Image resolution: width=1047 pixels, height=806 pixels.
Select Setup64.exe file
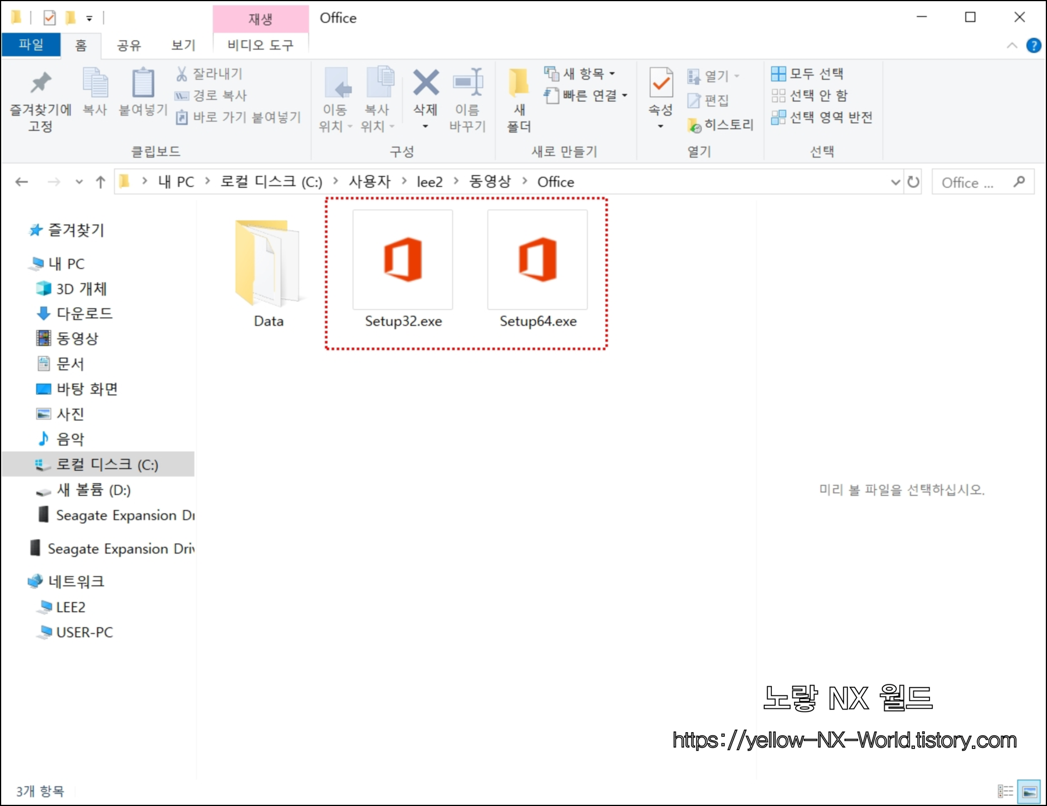coord(538,270)
